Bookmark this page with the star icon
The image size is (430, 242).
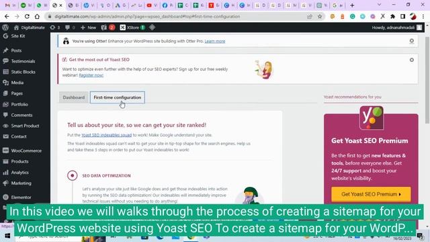tap(320, 16)
